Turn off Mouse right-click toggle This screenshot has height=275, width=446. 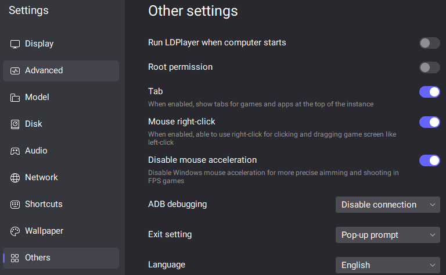tap(430, 122)
